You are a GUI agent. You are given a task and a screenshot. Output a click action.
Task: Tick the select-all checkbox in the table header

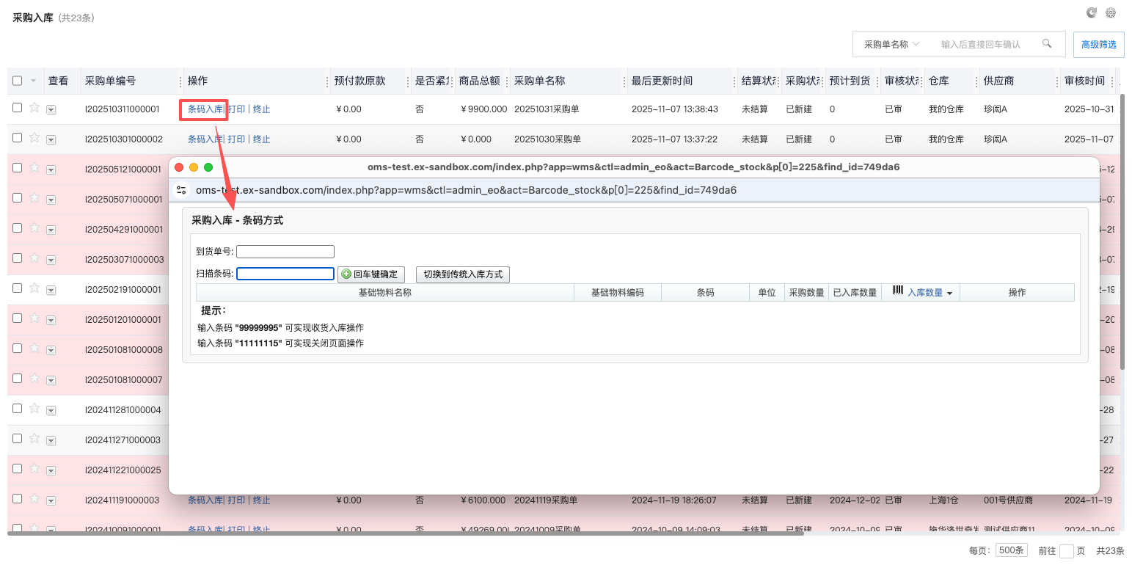[x=18, y=81]
